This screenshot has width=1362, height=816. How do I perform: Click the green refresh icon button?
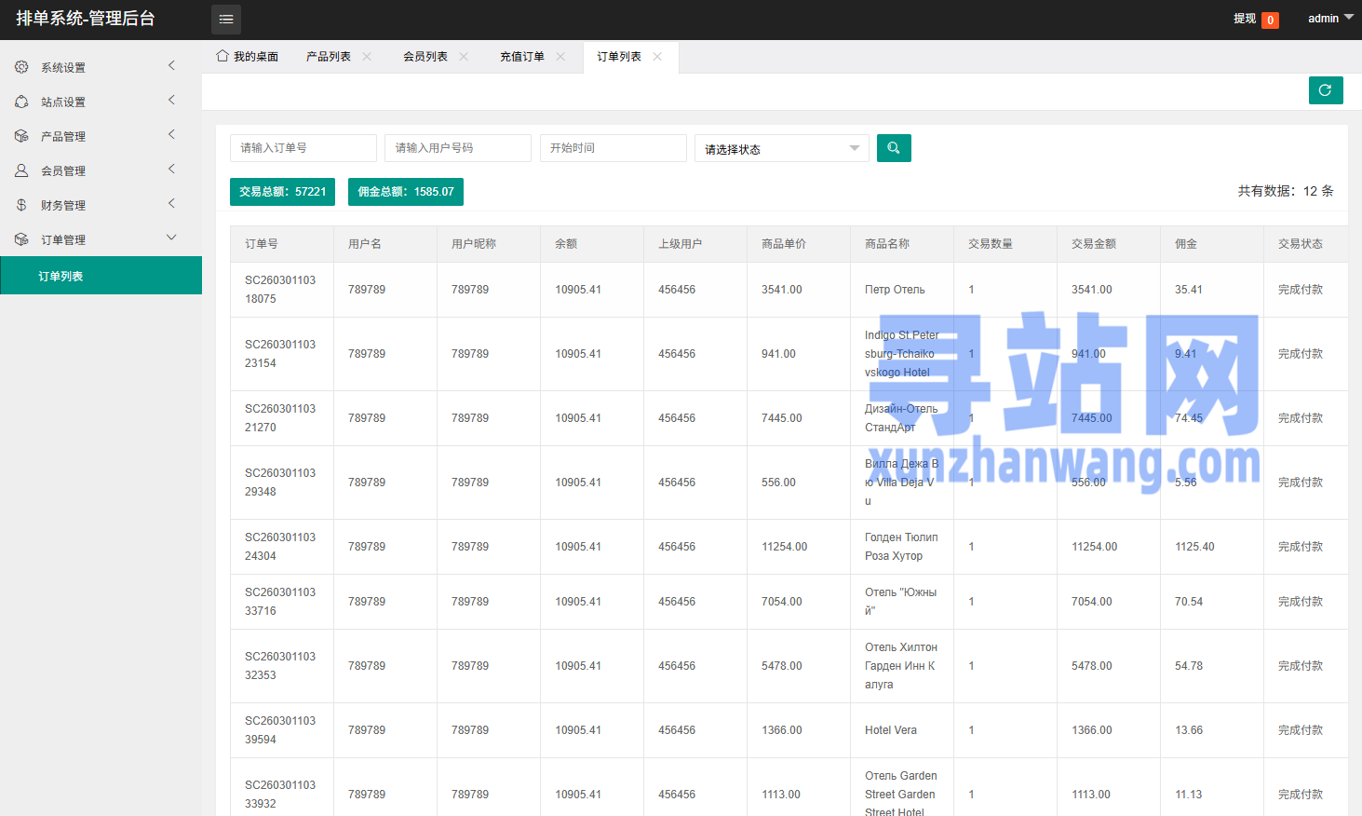point(1326,90)
